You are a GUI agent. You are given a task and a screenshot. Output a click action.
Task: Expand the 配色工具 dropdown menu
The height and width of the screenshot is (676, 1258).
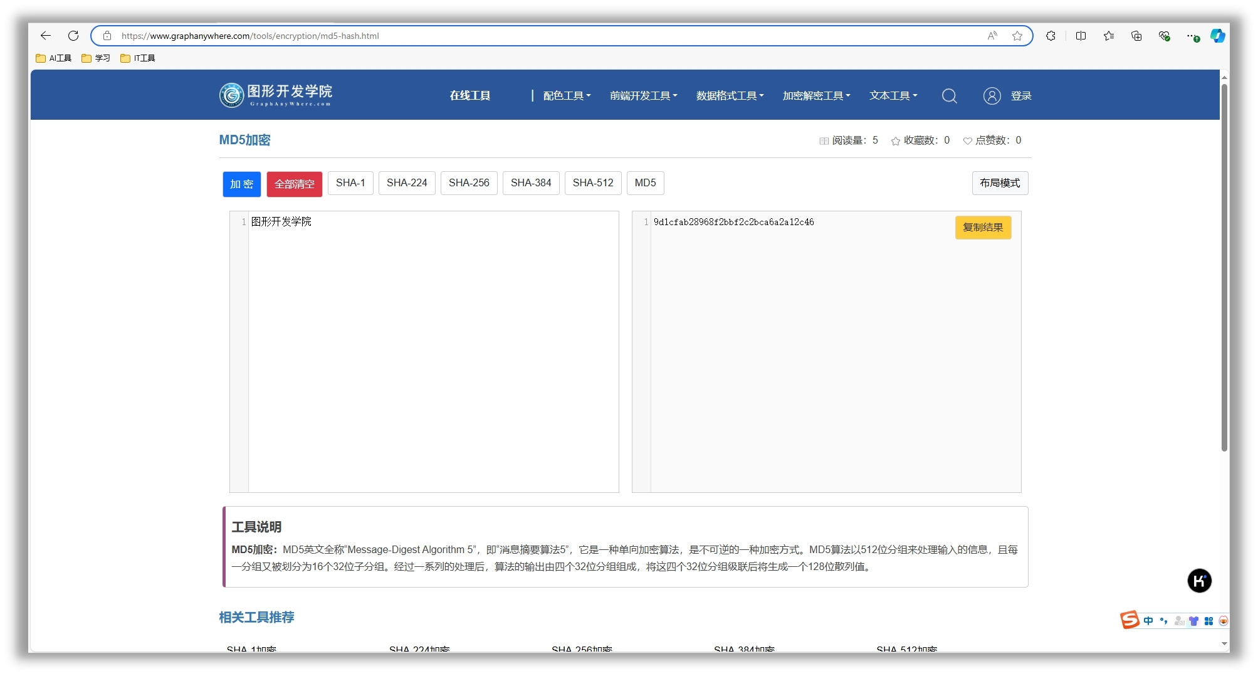coord(567,96)
